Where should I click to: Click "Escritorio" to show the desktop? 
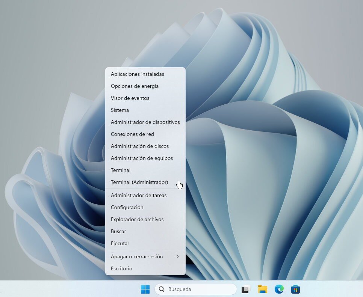[x=121, y=268]
